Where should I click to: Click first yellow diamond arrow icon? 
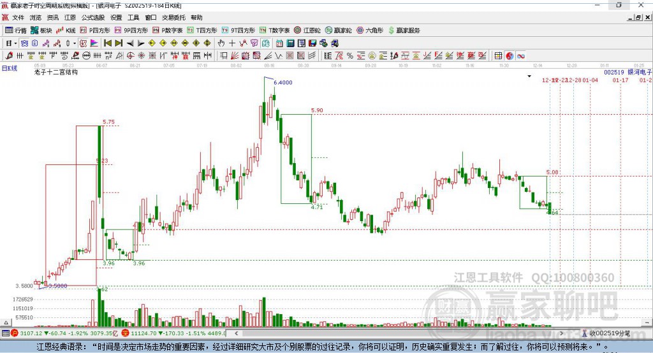coord(152,43)
